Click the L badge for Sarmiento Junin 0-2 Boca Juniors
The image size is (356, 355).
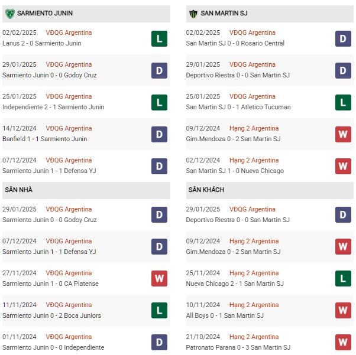(160, 310)
